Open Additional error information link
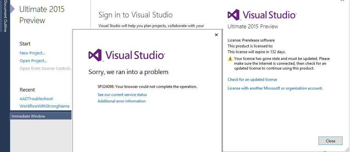The width and height of the screenshot is (351, 152). (121, 101)
